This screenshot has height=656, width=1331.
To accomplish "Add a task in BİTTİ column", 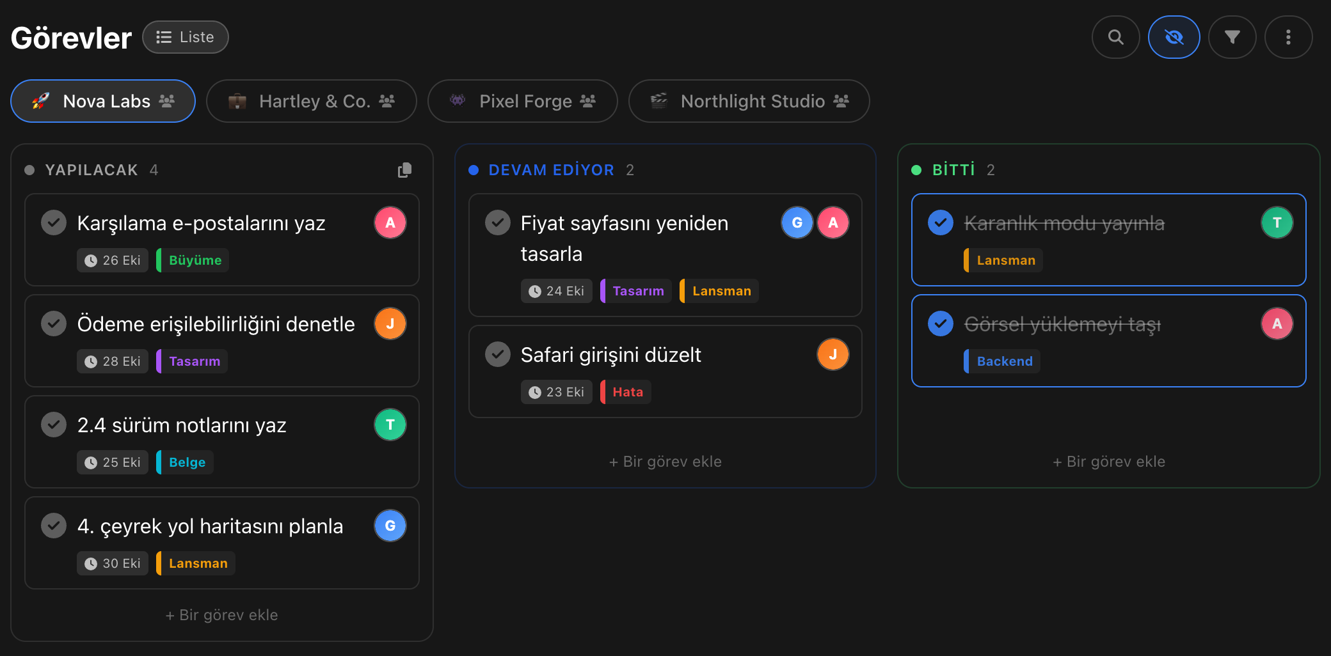I will click(1109, 462).
